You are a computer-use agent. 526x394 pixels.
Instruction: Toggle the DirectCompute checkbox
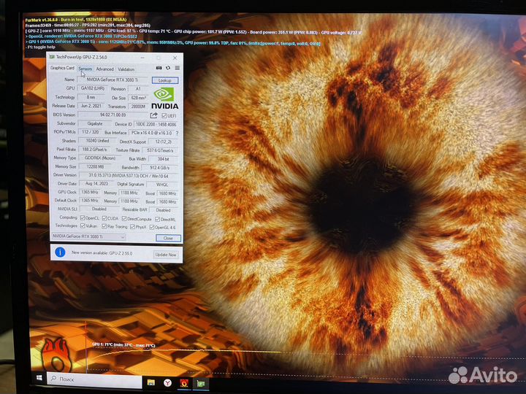[124, 219]
